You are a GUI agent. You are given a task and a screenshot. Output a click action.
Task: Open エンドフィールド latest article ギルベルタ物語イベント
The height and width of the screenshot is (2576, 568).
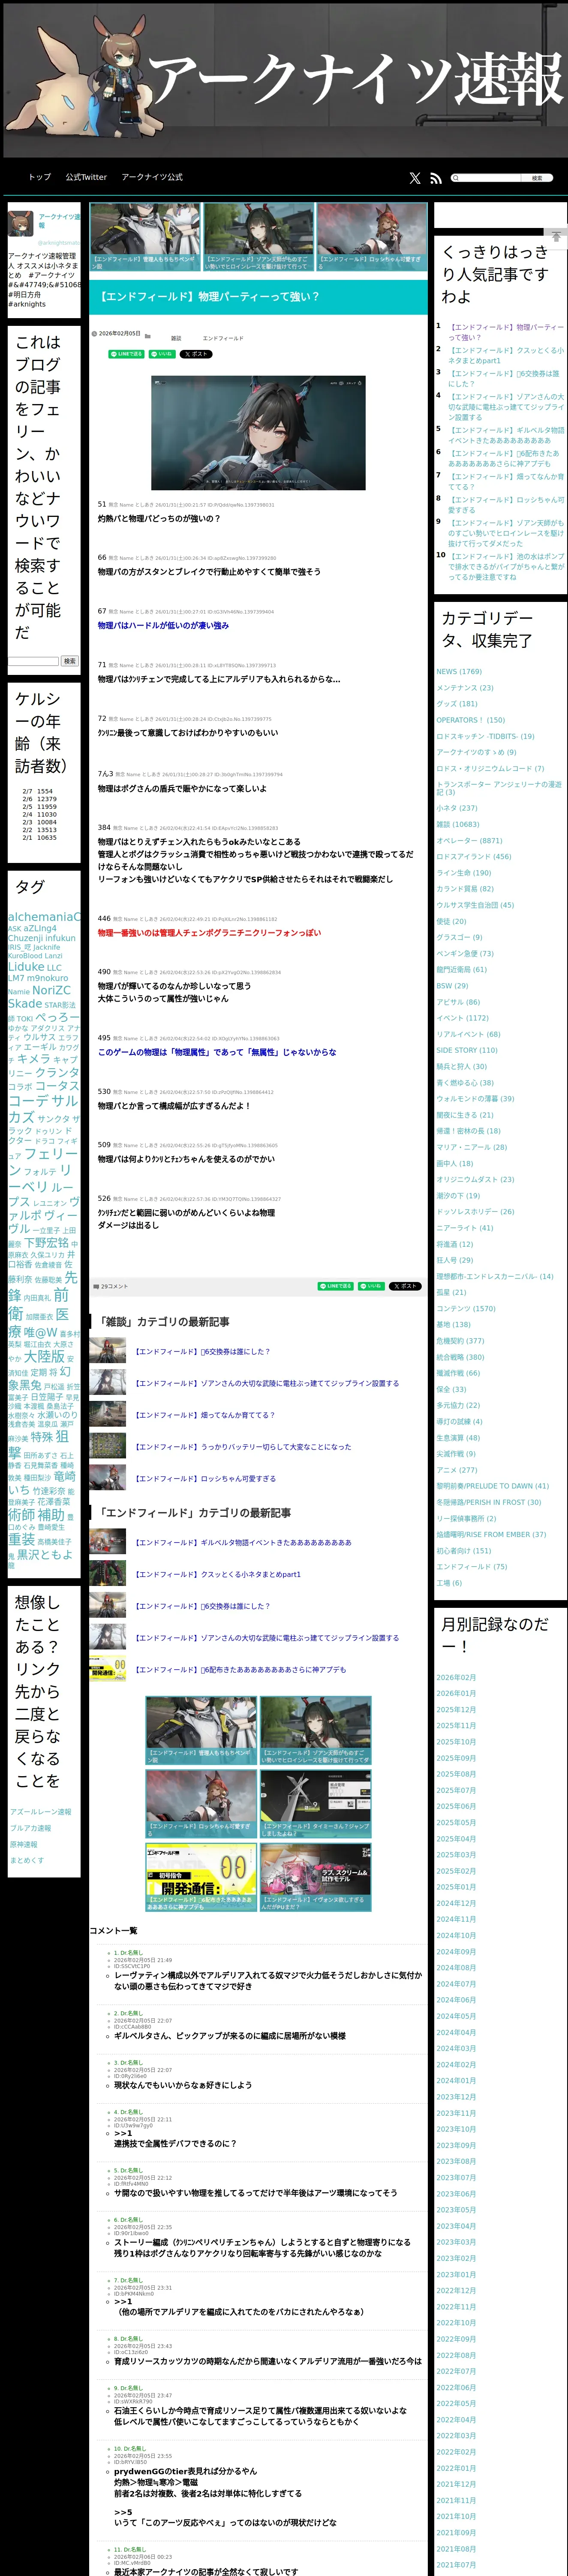coord(243,1542)
